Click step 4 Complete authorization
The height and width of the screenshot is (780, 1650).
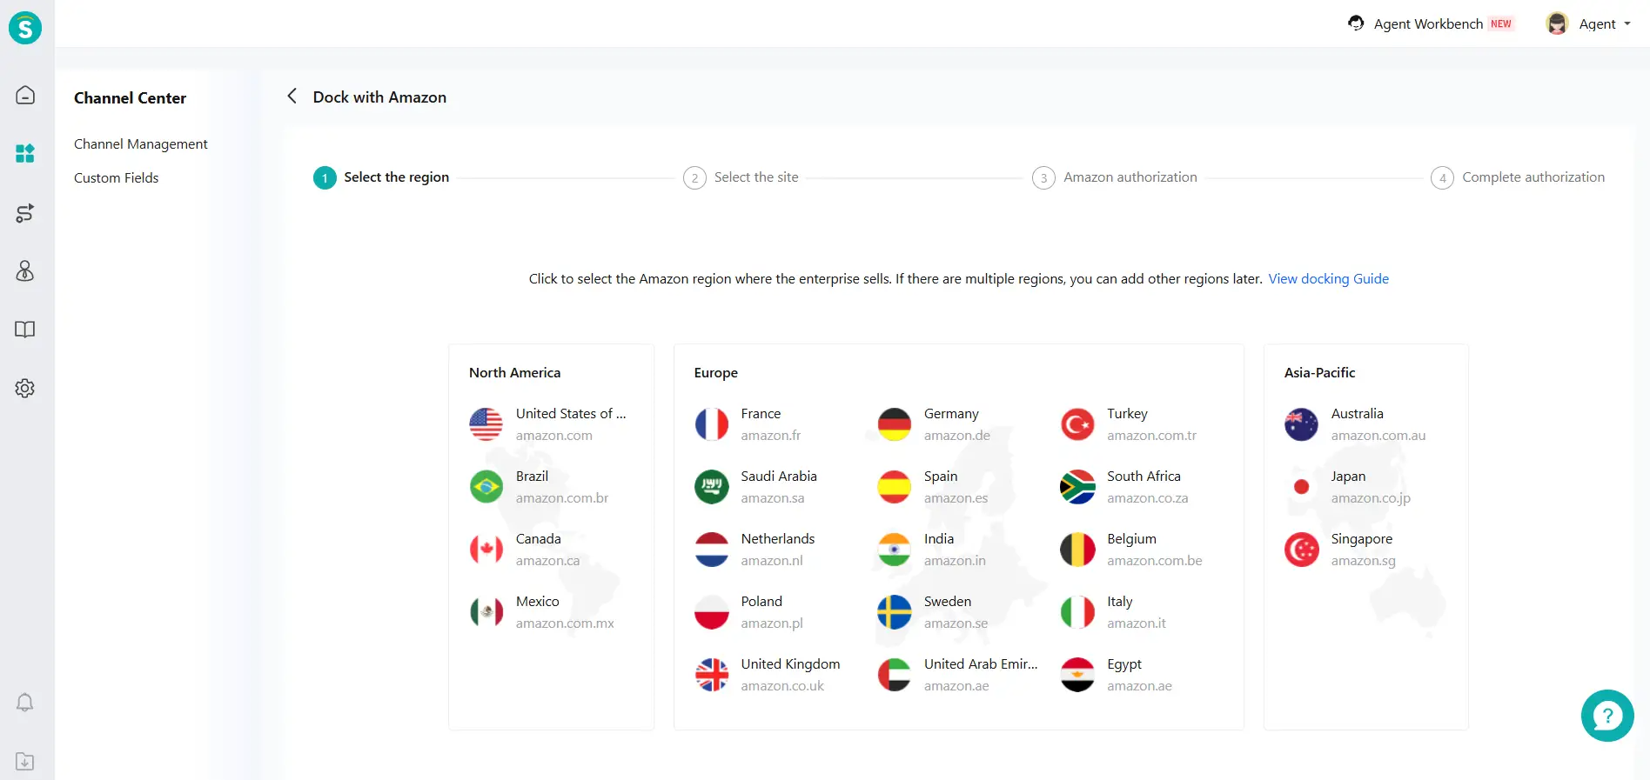tap(1518, 177)
